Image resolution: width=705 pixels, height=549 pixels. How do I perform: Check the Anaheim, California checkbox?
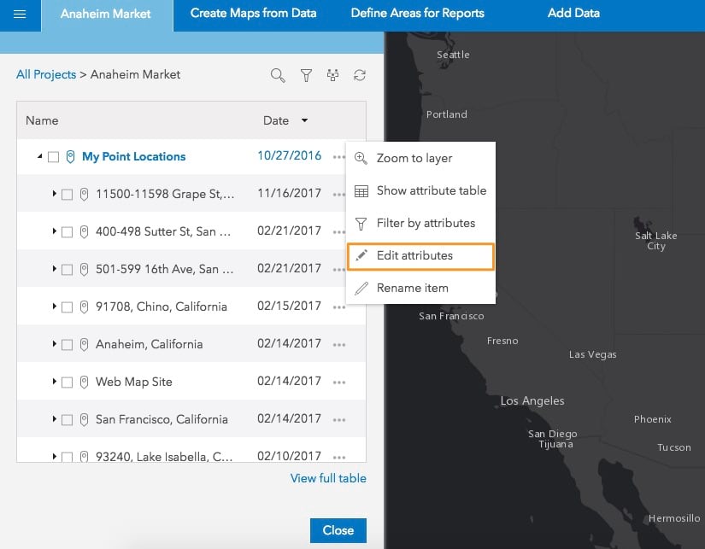[x=68, y=345]
